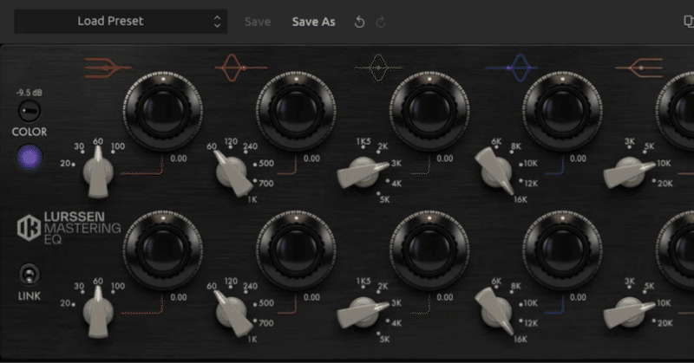Select 4K on top row mid selector
The width and height of the screenshot is (694, 363).
tap(396, 183)
